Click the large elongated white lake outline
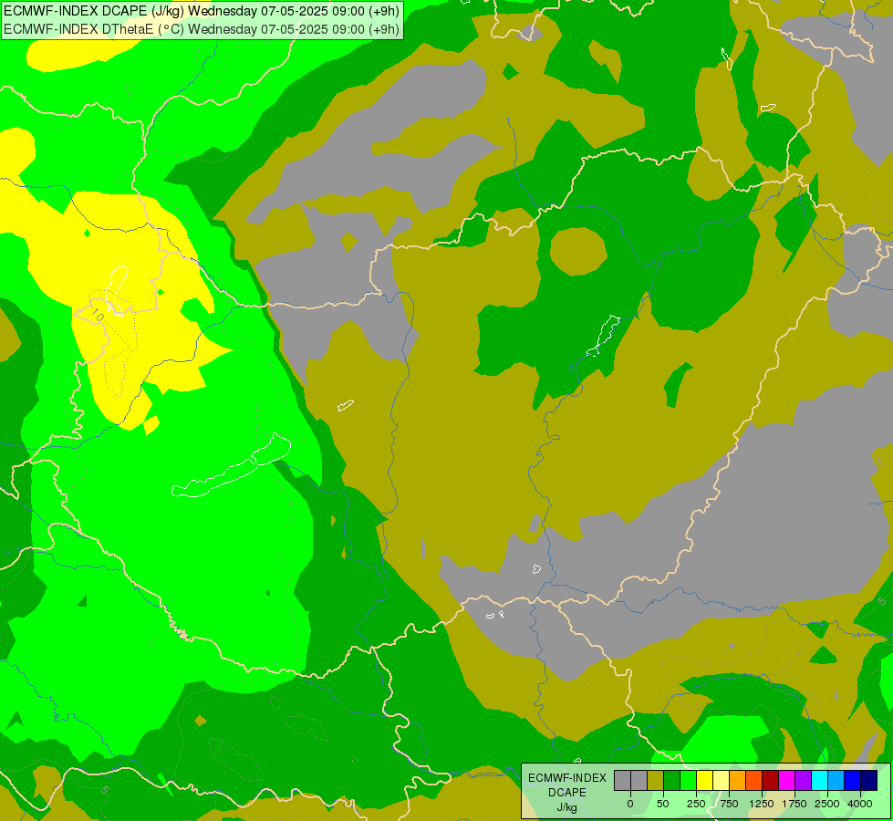 pos(232,466)
